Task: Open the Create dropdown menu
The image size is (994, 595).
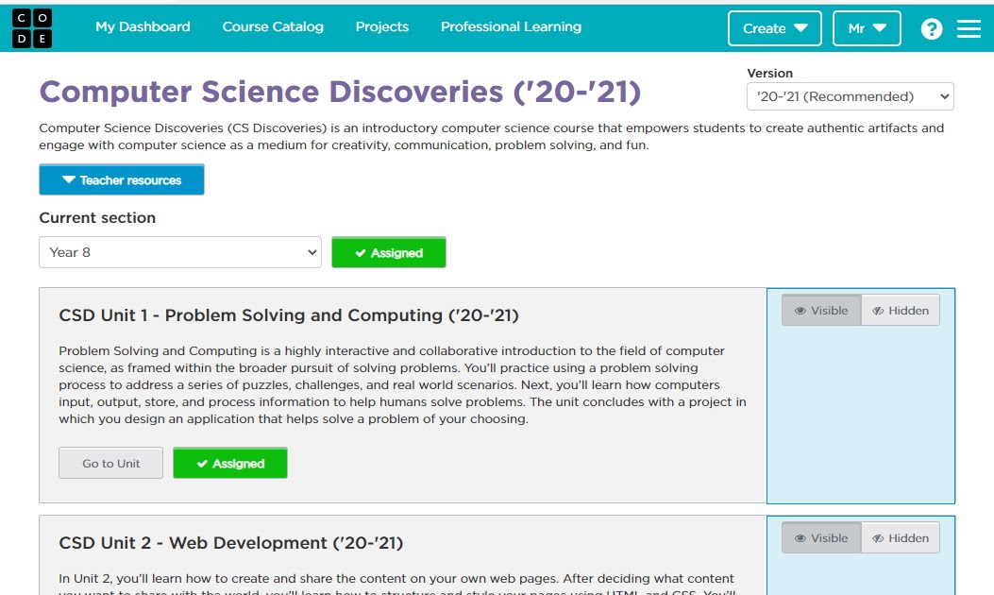Action: (x=774, y=28)
